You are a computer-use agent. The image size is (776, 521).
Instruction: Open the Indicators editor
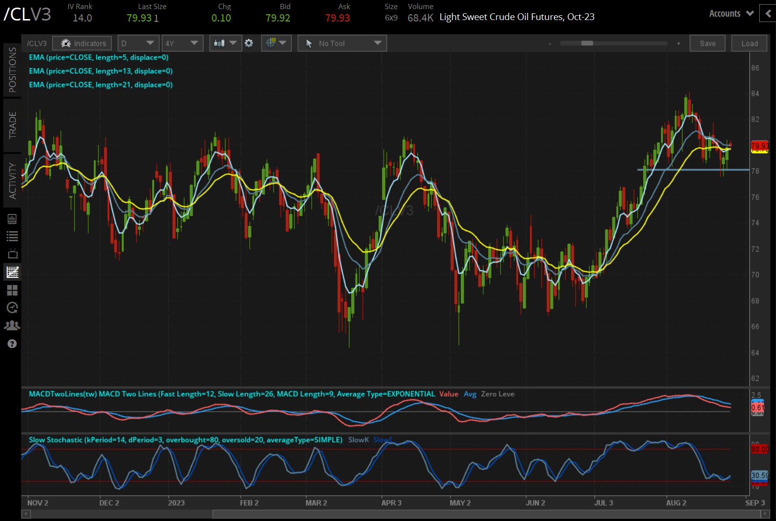click(x=82, y=43)
